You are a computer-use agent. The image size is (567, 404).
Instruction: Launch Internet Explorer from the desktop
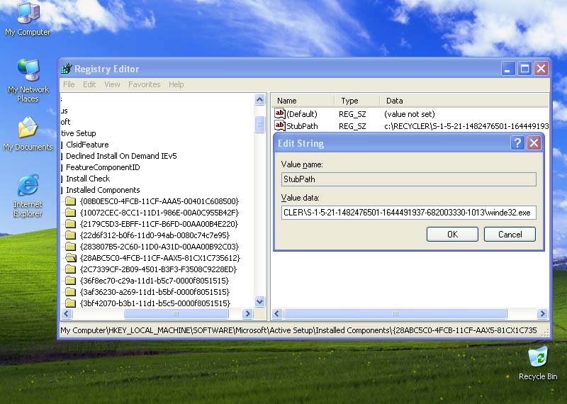28,196
